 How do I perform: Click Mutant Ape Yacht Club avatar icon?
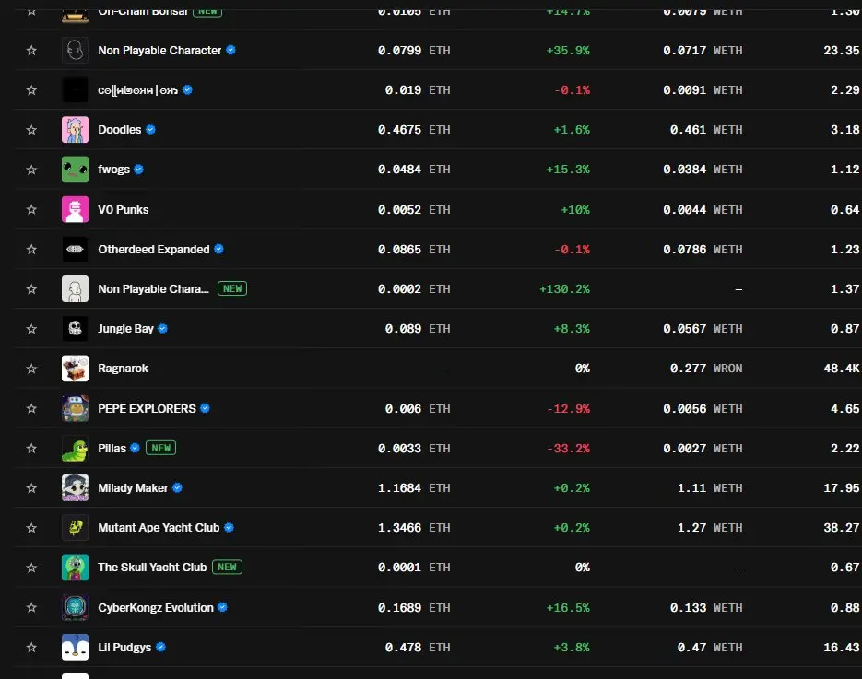click(75, 527)
